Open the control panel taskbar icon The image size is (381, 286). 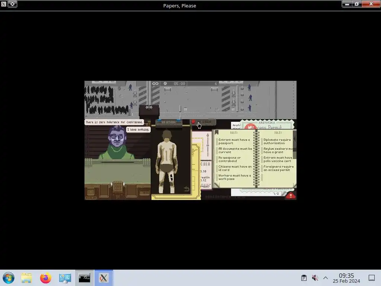pyautogui.click(x=65, y=278)
